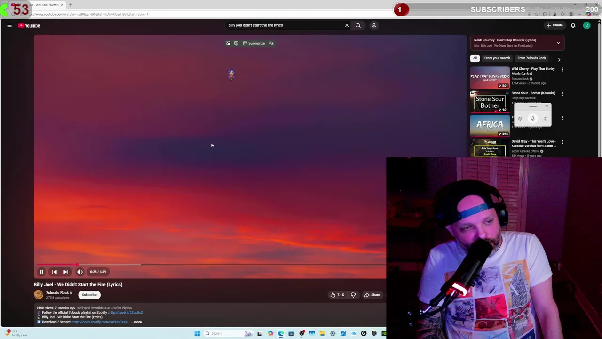Open the Create button
The height and width of the screenshot is (339, 602).
coord(554,25)
